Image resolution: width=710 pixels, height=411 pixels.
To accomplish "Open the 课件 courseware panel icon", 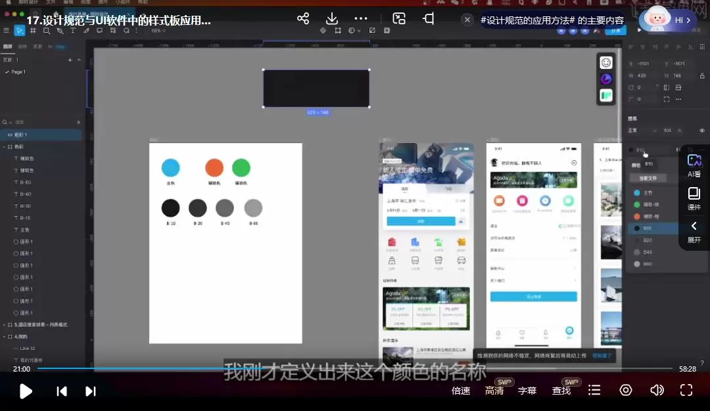I will (694, 199).
